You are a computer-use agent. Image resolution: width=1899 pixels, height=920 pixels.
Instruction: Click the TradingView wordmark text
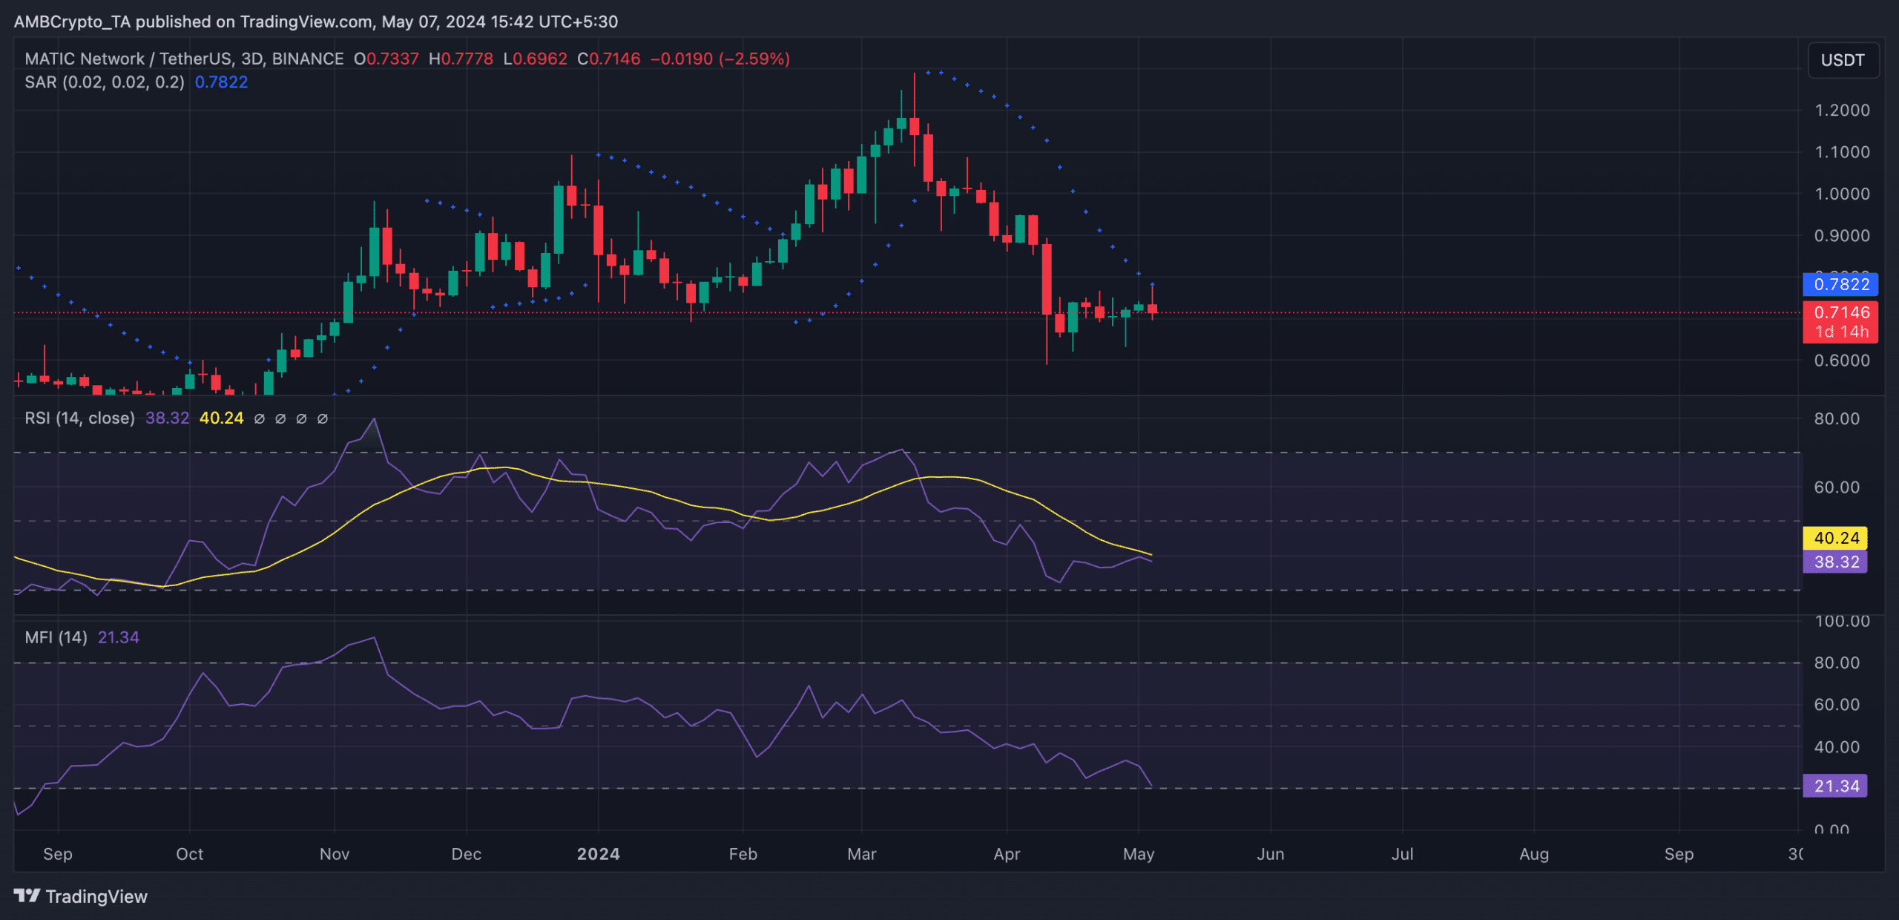(x=96, y=896)
